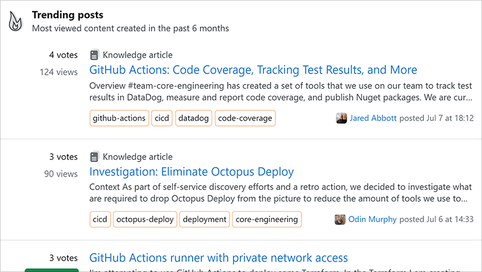
Task: Click the Trending posts heading
Action: 68,15
